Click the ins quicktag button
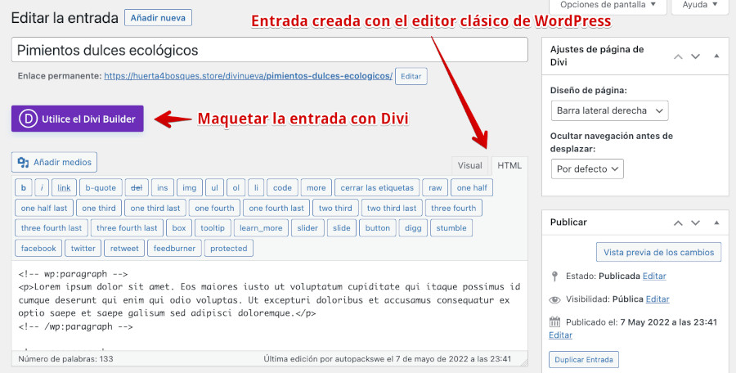Image resolution: width=736 pixels, height=373 pixels. click(163, 188)
